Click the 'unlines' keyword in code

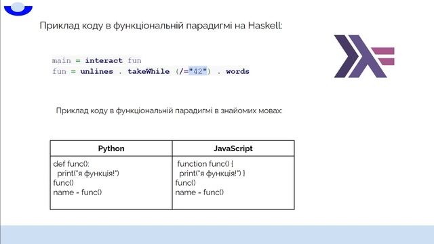pyautogui.click(x=96, y=71)
